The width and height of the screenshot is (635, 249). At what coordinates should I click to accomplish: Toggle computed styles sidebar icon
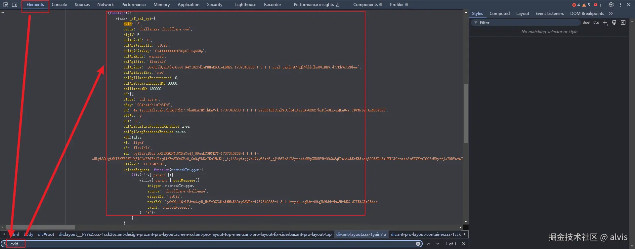(623, 22)
